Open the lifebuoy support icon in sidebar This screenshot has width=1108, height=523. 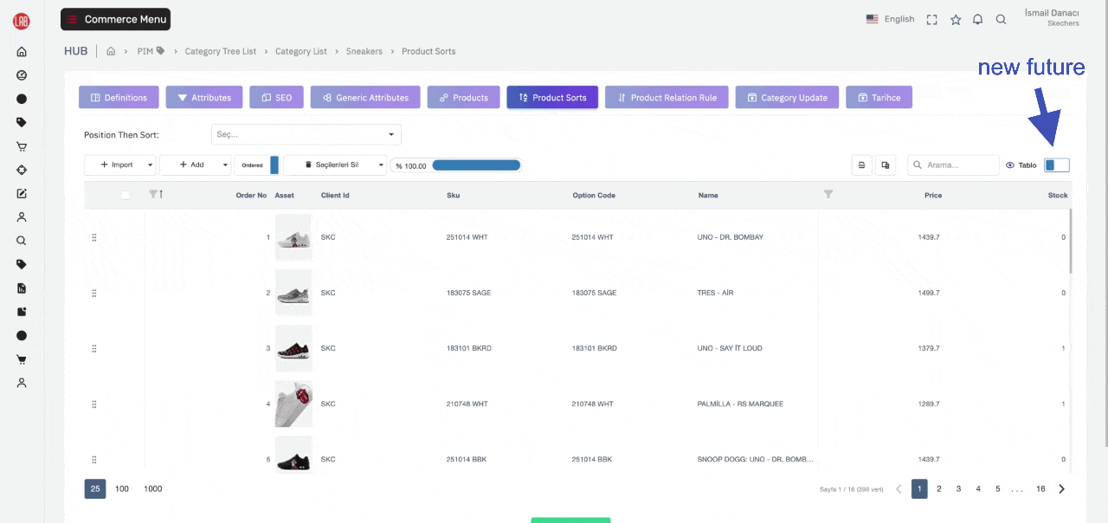tap(22, 170)
